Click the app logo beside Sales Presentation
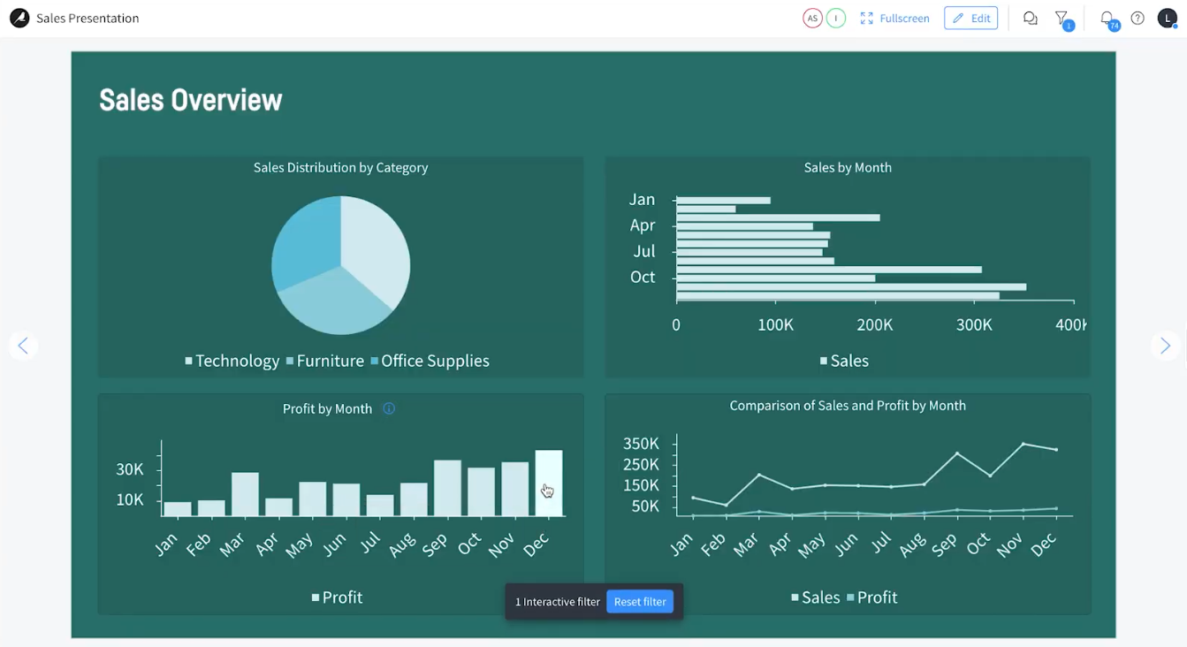The width and height of the screenshot is (1187, 647). pos(19,18)
